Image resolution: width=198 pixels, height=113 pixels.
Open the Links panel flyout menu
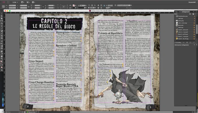[x=197, y=12]
